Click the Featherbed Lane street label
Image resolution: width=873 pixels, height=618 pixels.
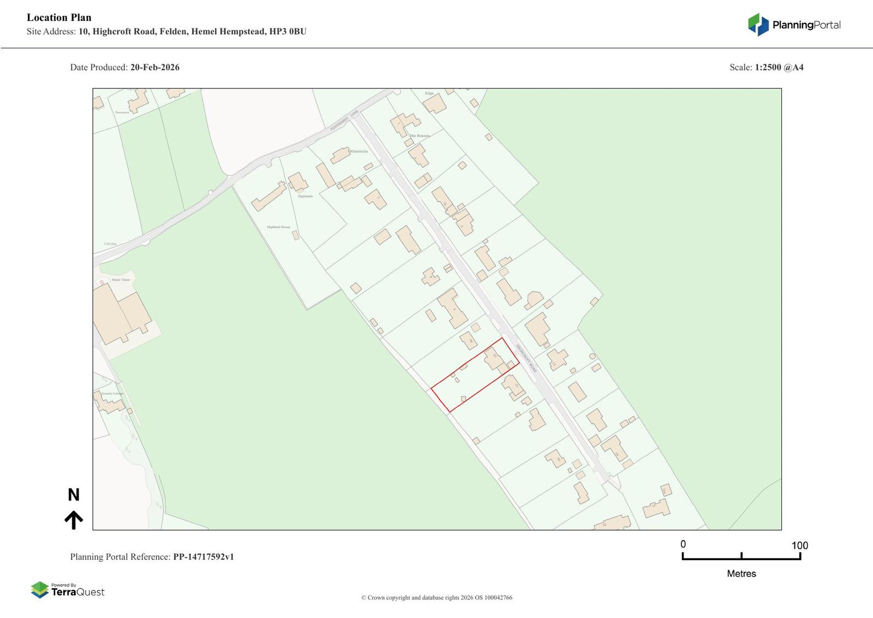(x=344, y=120)
